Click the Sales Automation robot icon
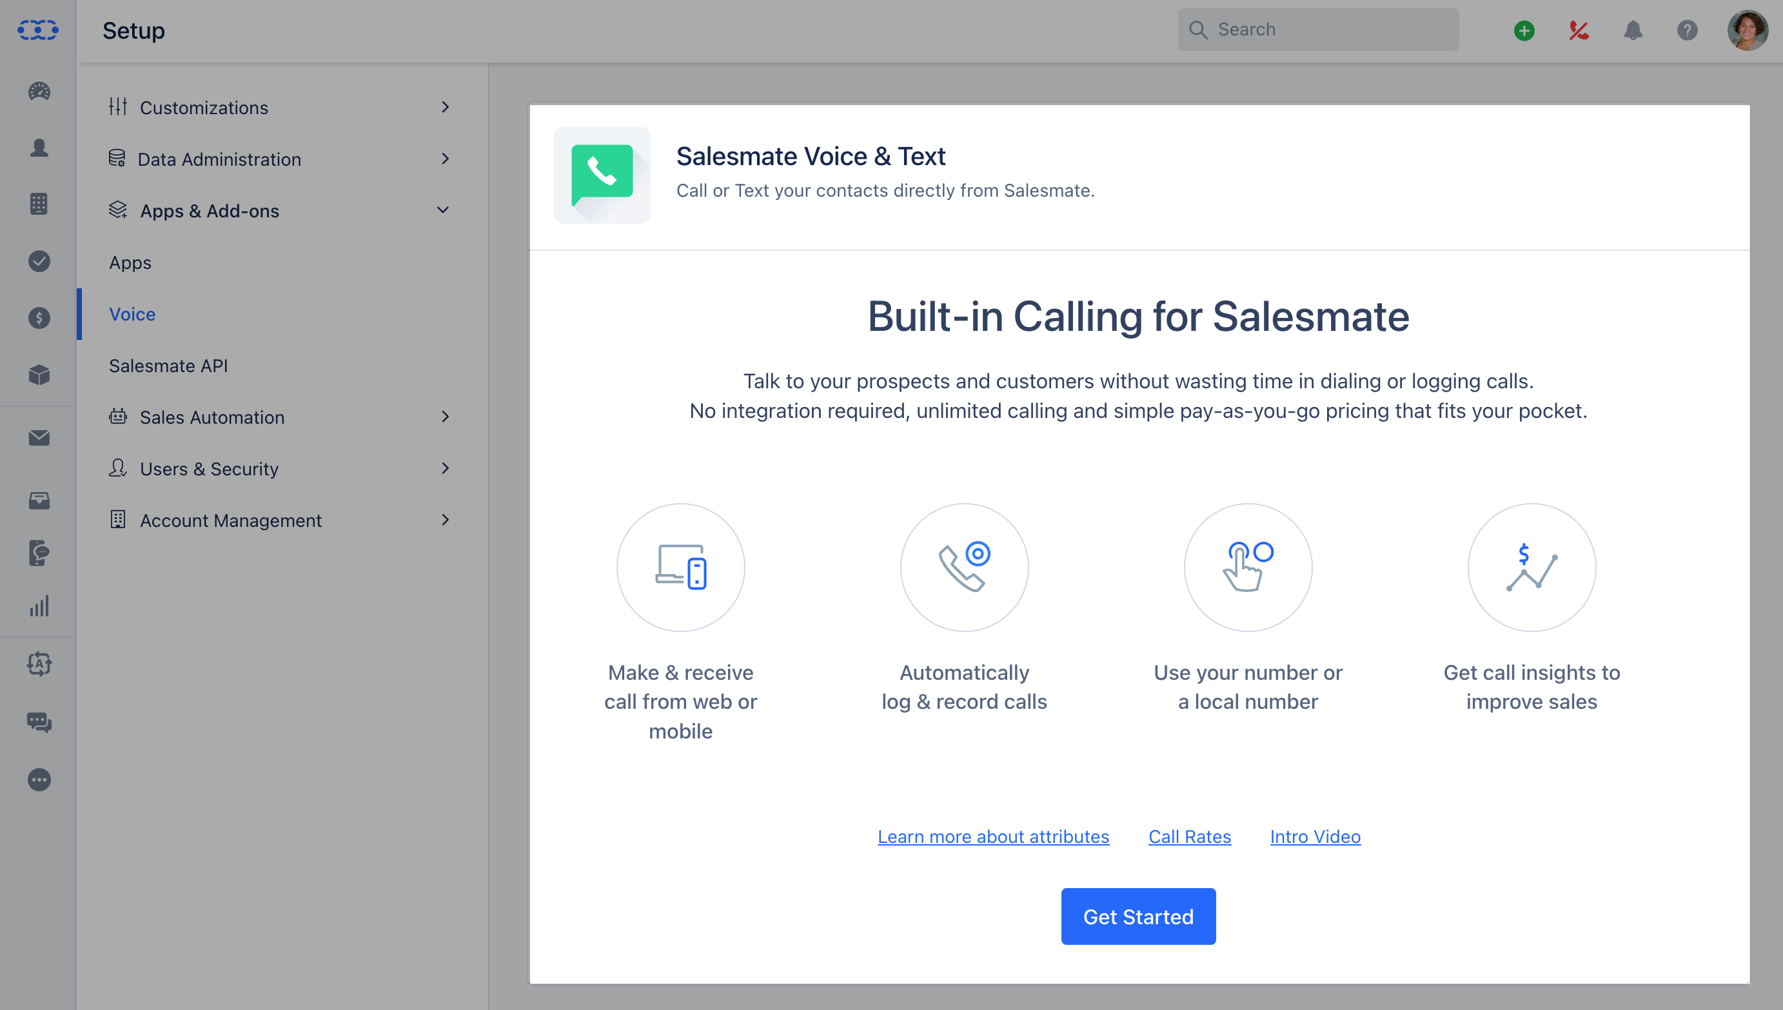Viewport: 1783px width, 1010px height. click(117, 416)
